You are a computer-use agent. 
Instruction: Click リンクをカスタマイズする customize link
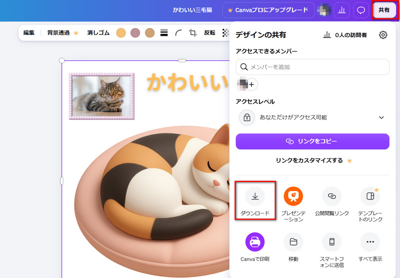[x=314, y=160]
